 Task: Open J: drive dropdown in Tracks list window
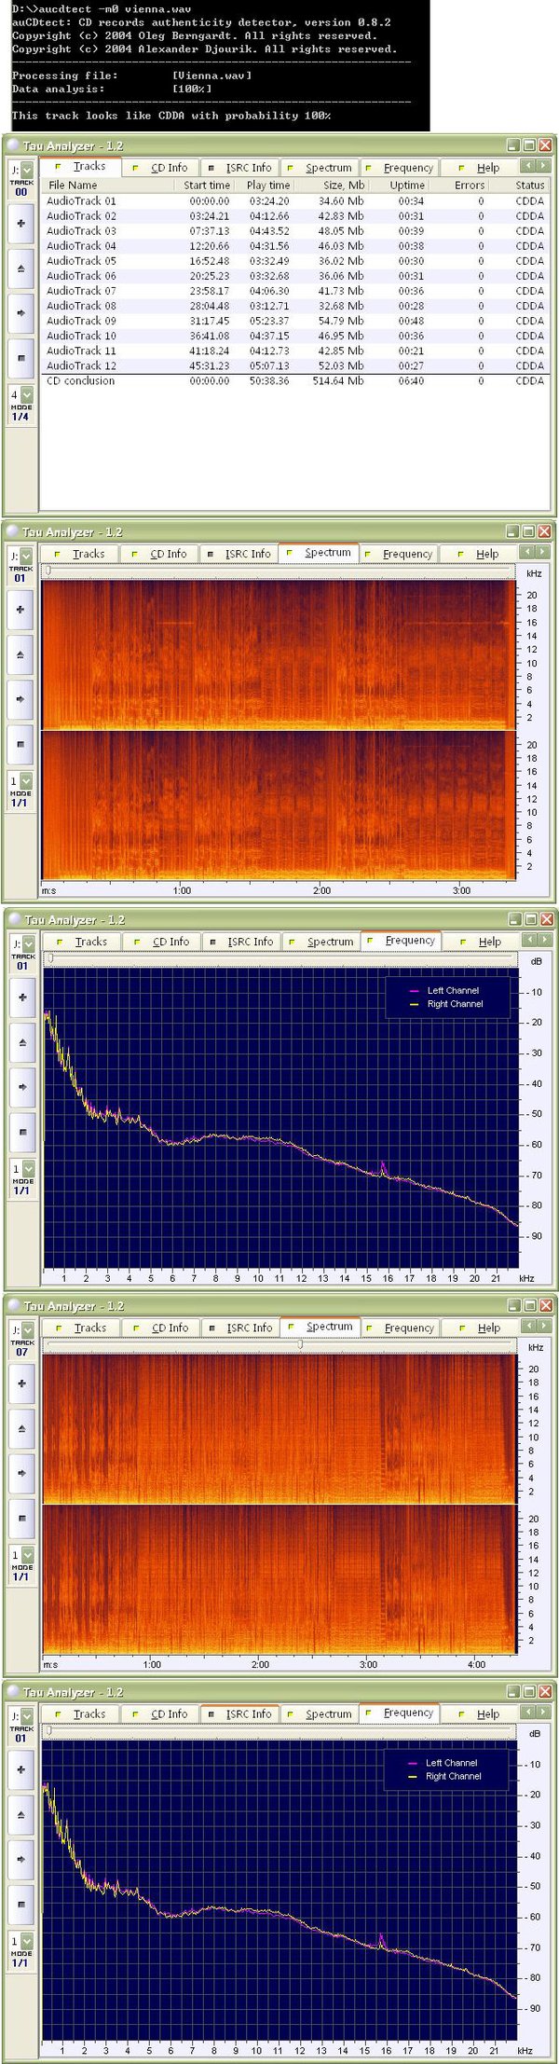click(x=28, y=170)
